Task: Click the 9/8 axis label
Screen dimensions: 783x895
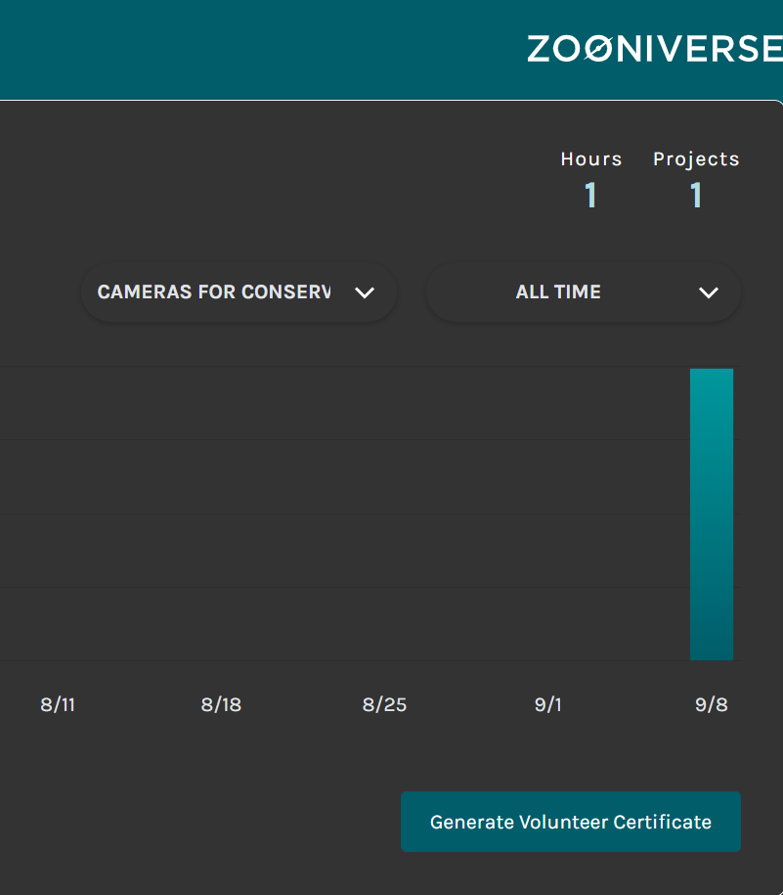Action: click(x=712, y=705)
